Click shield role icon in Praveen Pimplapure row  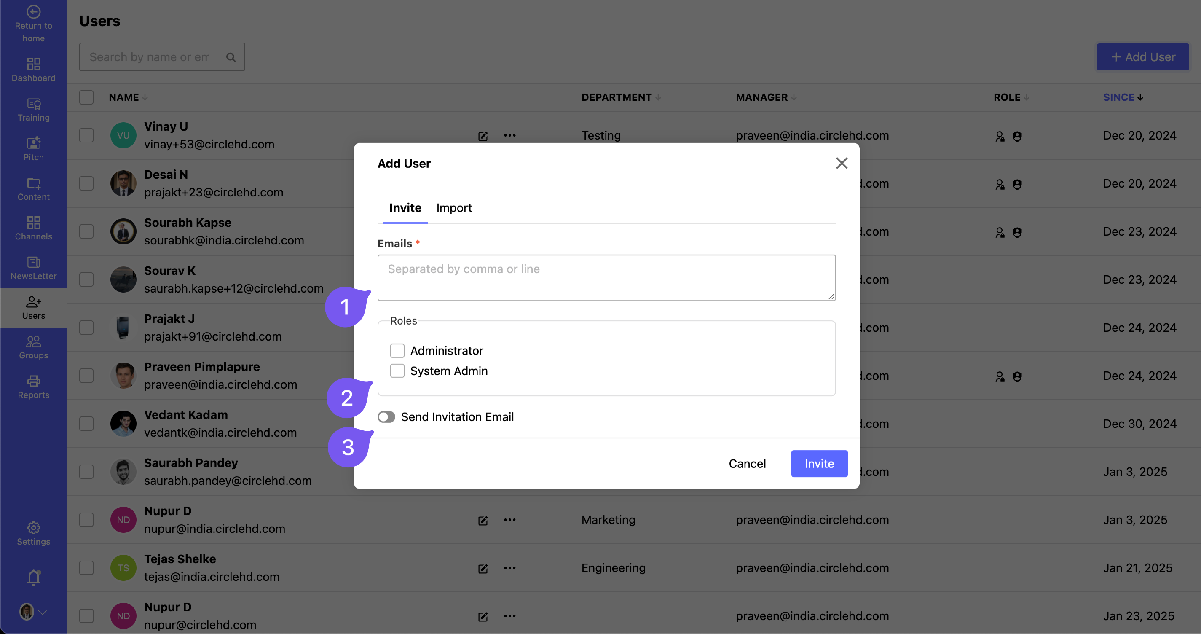point(1017,376)
